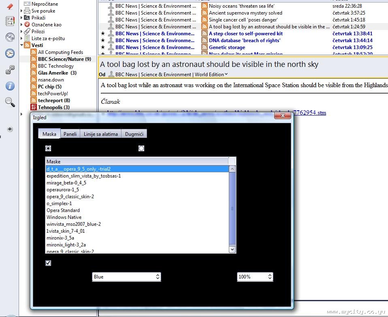The image size is (388, 317).
Task: Click sender icon on 'Noisy oceans' row
Action: click(111, 6)
